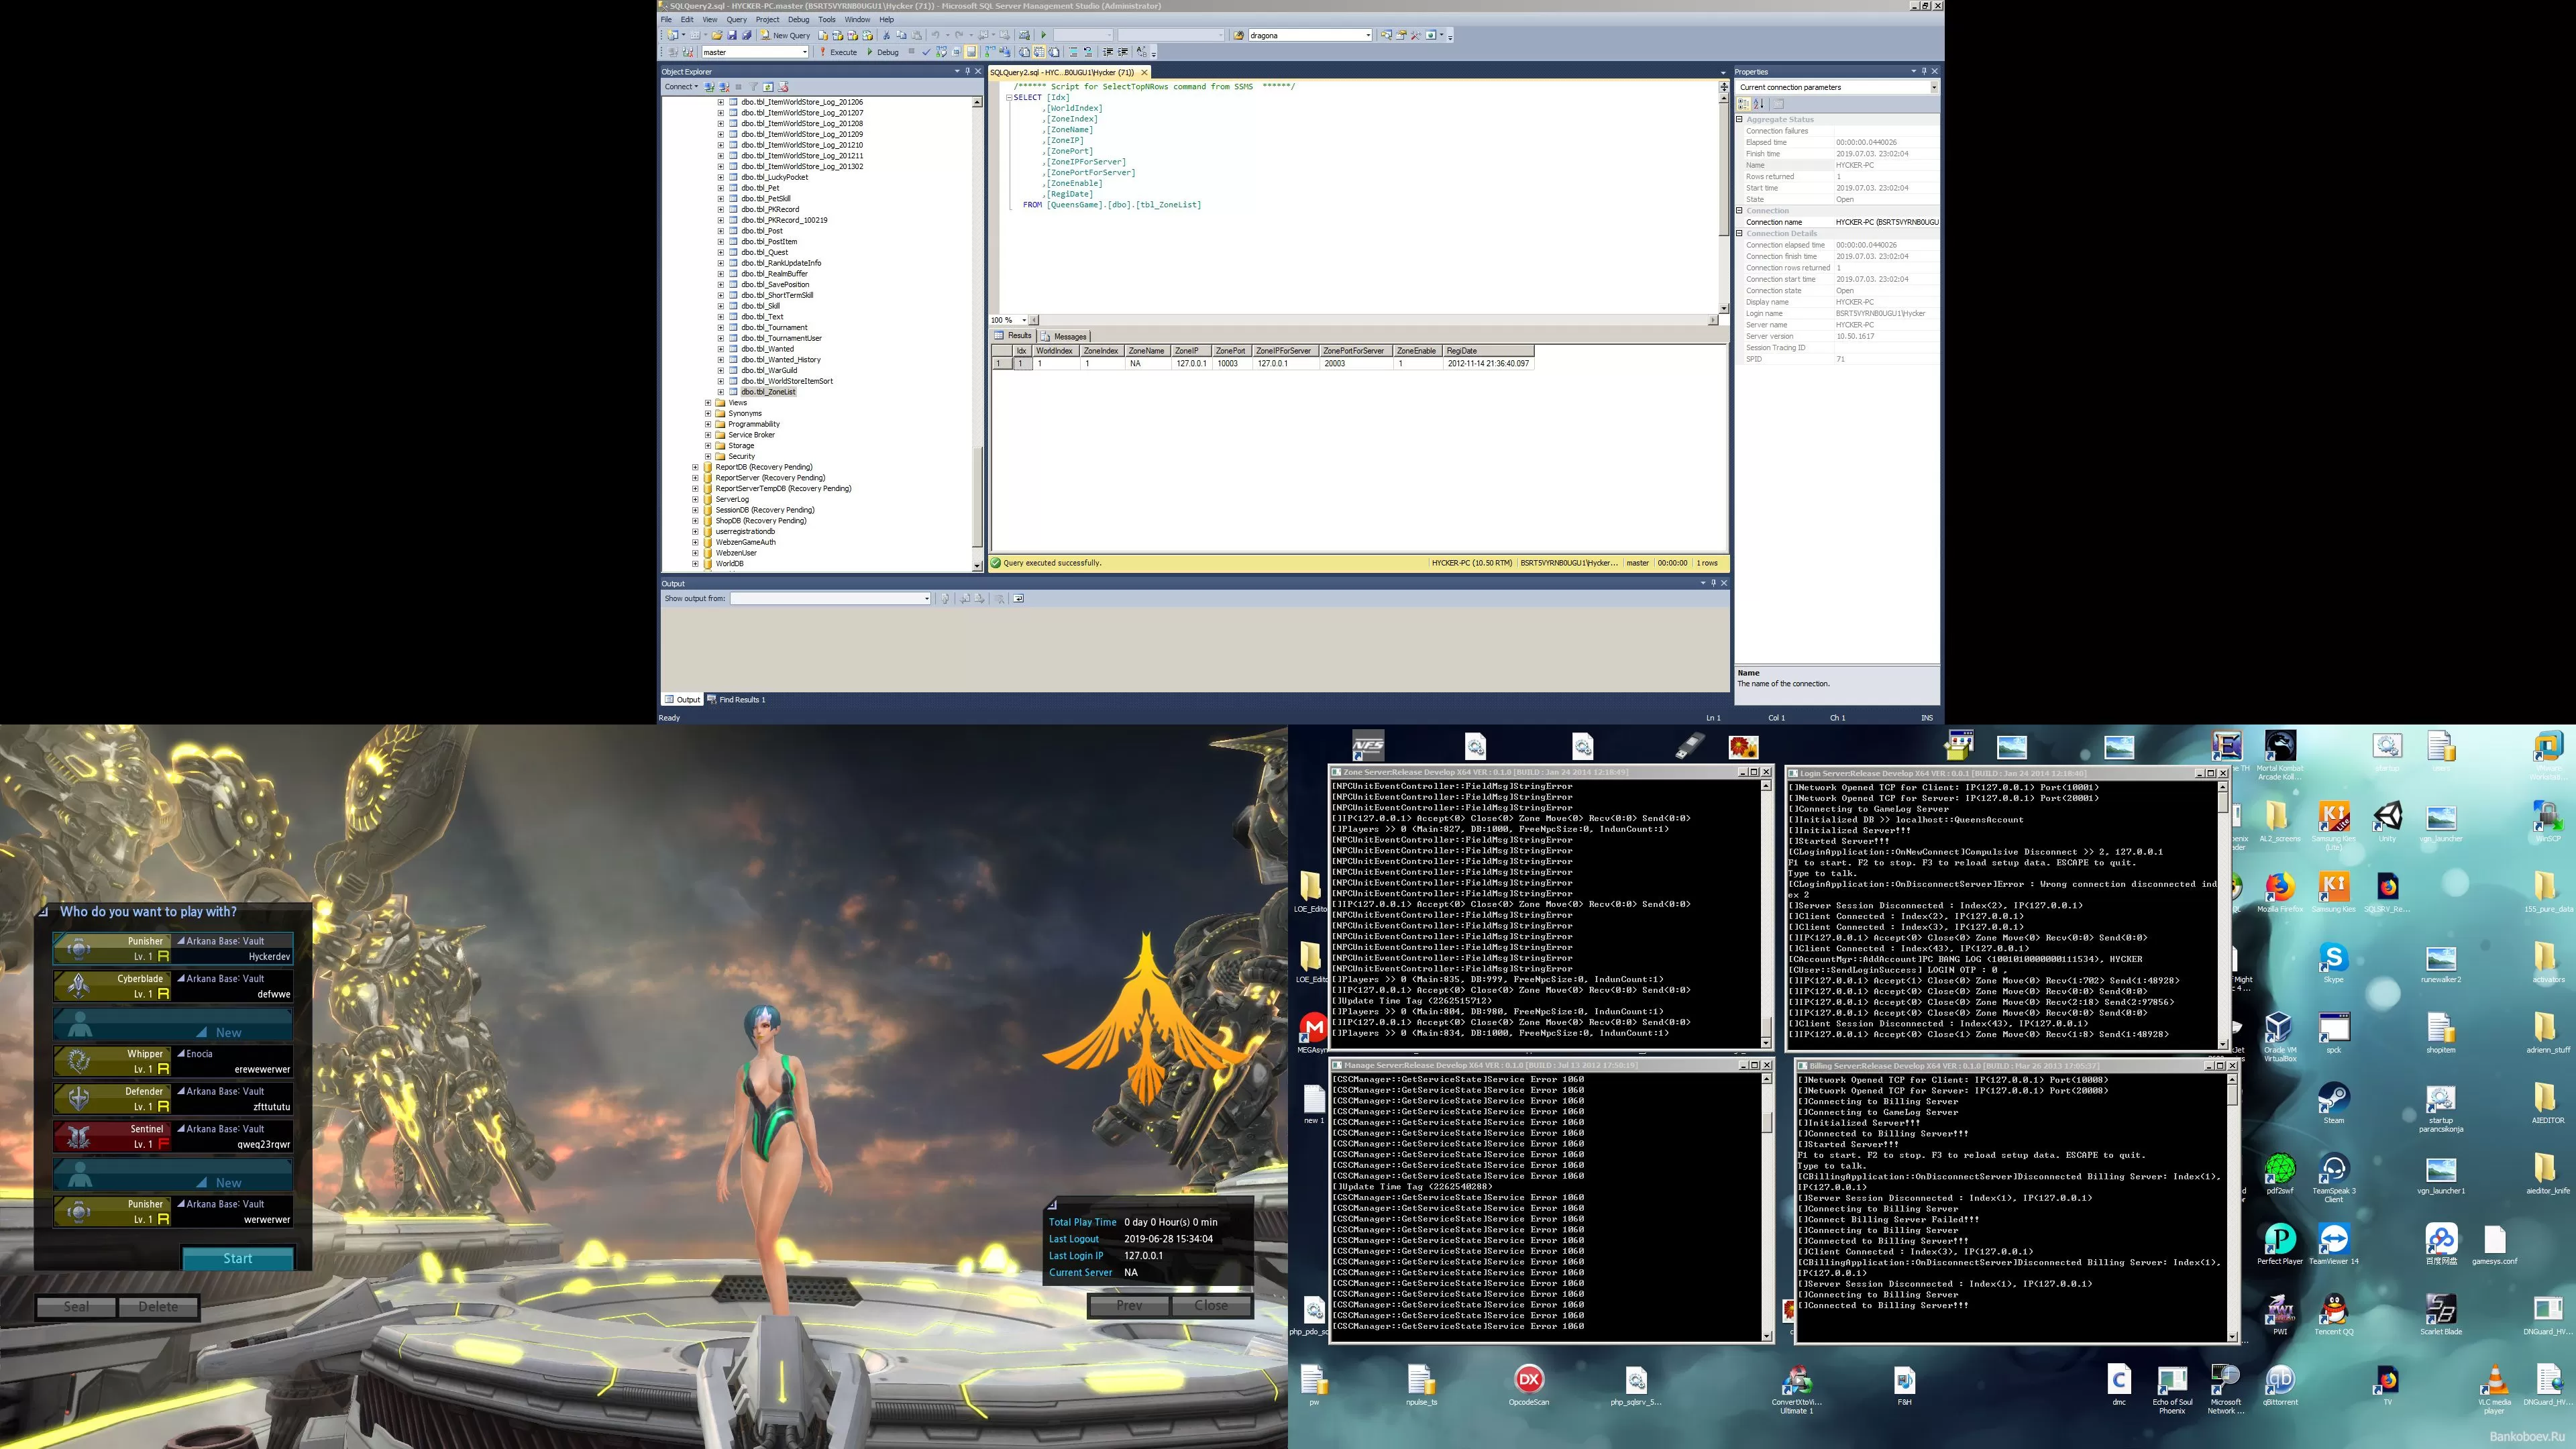The height and width of the screenshot is (1449, 2576).
Task: Click Debug in the SQL editor toolbar
Action: coord(883,52)
